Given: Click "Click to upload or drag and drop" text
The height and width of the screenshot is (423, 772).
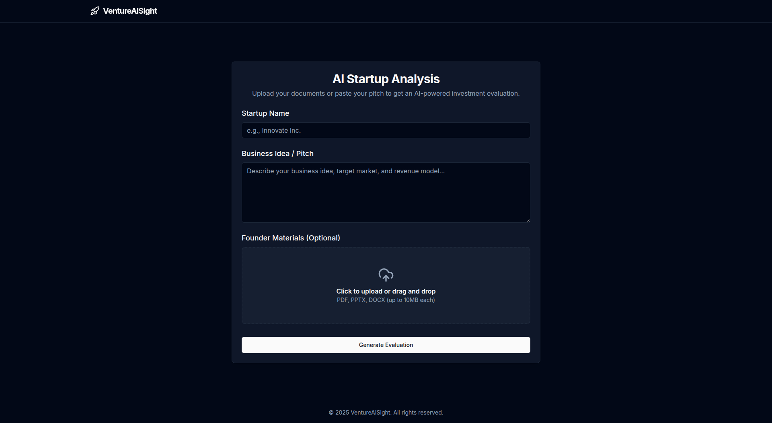Looking at the screenshot, I should click(386, 291).
